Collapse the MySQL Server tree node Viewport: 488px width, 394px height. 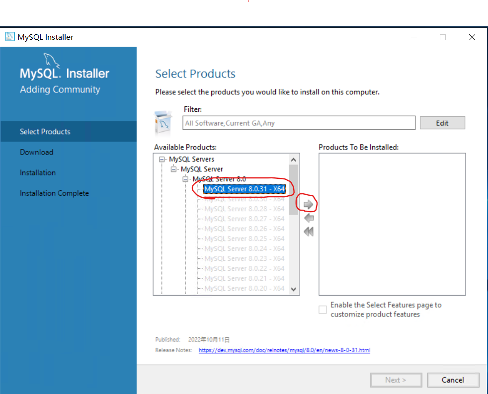(173, 169)
